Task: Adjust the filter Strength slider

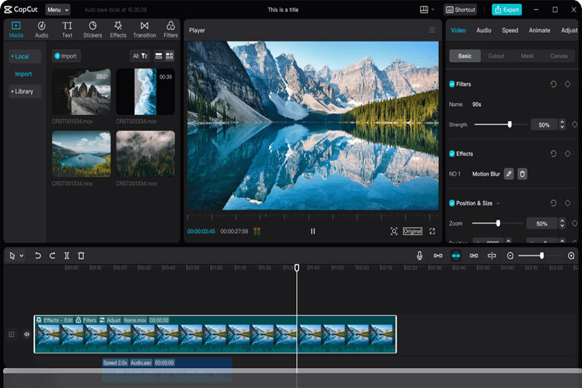Action: point(510,124)
